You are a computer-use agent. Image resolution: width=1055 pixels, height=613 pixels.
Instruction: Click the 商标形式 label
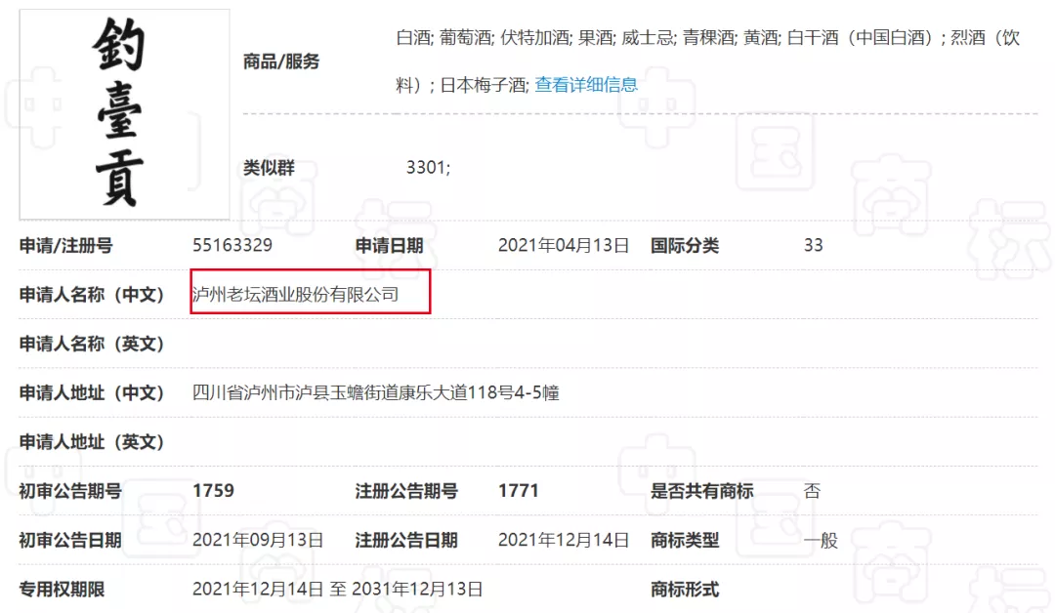coord(684,590)
